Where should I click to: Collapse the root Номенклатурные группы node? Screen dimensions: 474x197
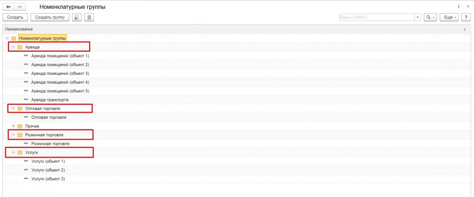click(x=7, y=38)
